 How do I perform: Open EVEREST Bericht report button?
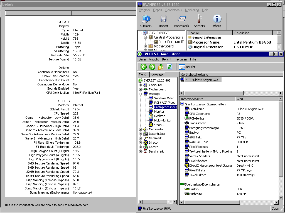tap(187, 67)
